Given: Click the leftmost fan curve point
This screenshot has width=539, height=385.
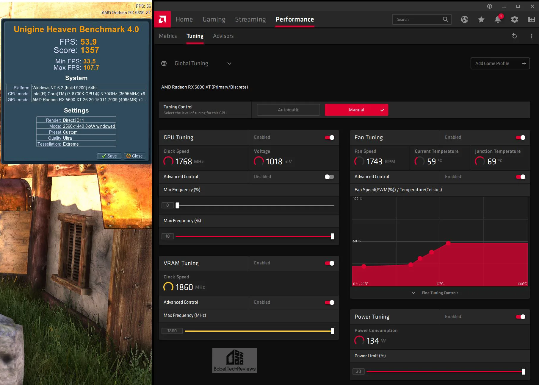Looking at the screenshot, I should click(x=364, y=266).
